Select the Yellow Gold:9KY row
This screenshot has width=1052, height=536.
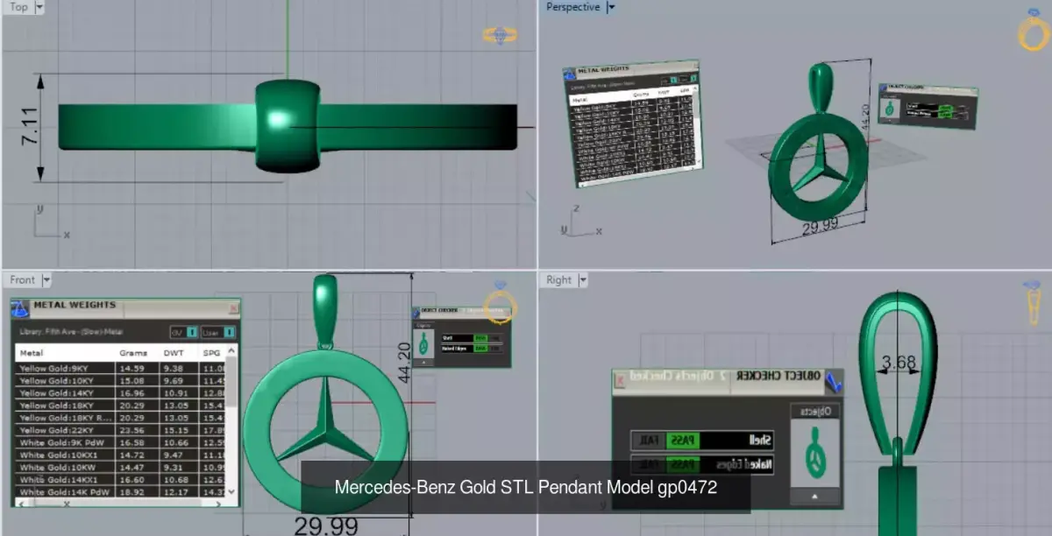pos(120,369)
